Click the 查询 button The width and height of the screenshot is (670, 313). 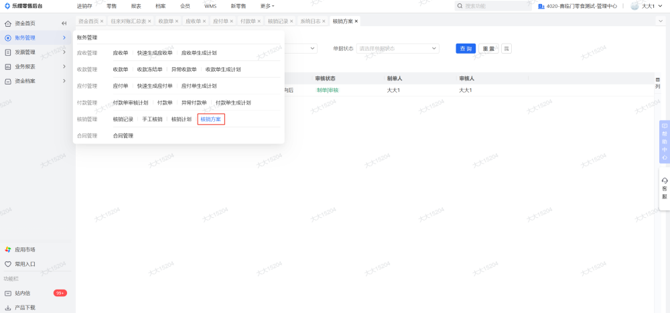pos(466,48)
